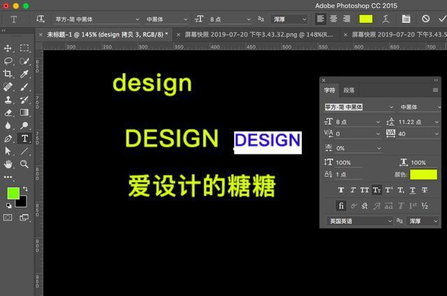Select the Dodge tool
The height and width of the screenshot is (296, 447).
24,125
